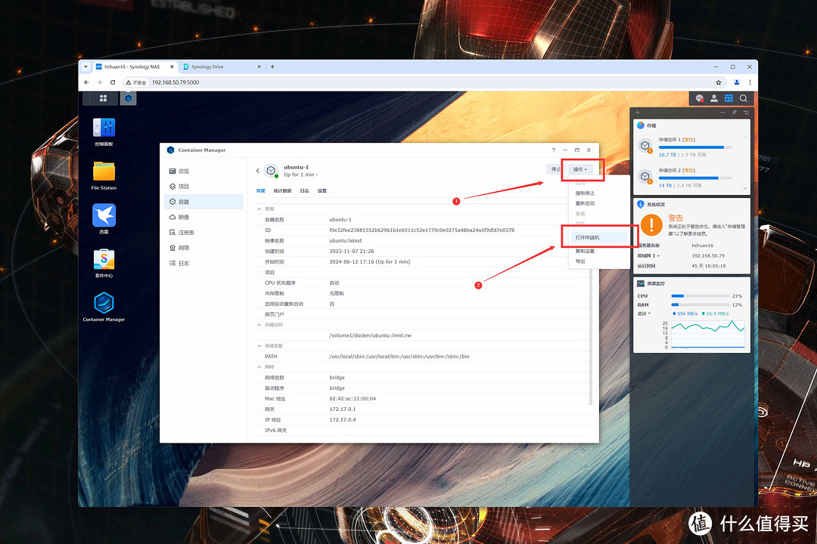Expand the 操作 dropdown button
Viewport: 817px width, 544px height.
[580, 169]
